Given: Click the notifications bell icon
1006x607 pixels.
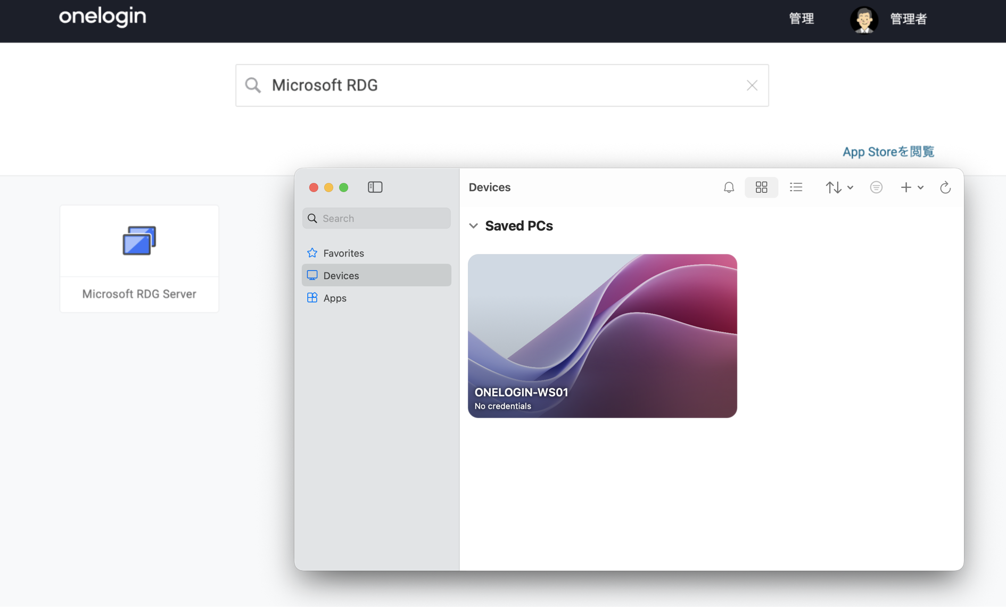Looking at the screenshot, I should [x=729, y=187].
